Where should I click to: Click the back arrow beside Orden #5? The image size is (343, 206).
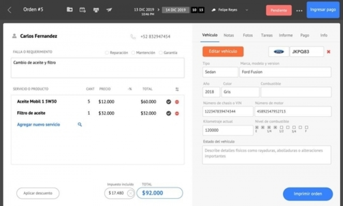click(9, 10)
